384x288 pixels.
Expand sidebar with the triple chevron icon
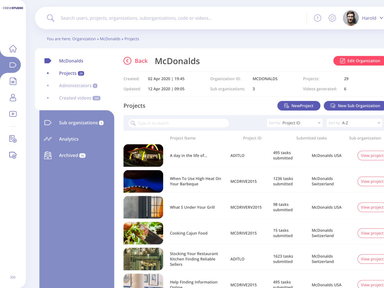pos(13,277)
